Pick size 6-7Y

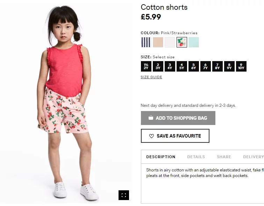pyautogui.click(x=206, y=66)
